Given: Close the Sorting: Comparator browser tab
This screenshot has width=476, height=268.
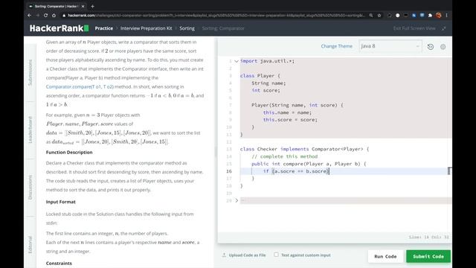Looking at the screenshot, I should coord(83,6).
